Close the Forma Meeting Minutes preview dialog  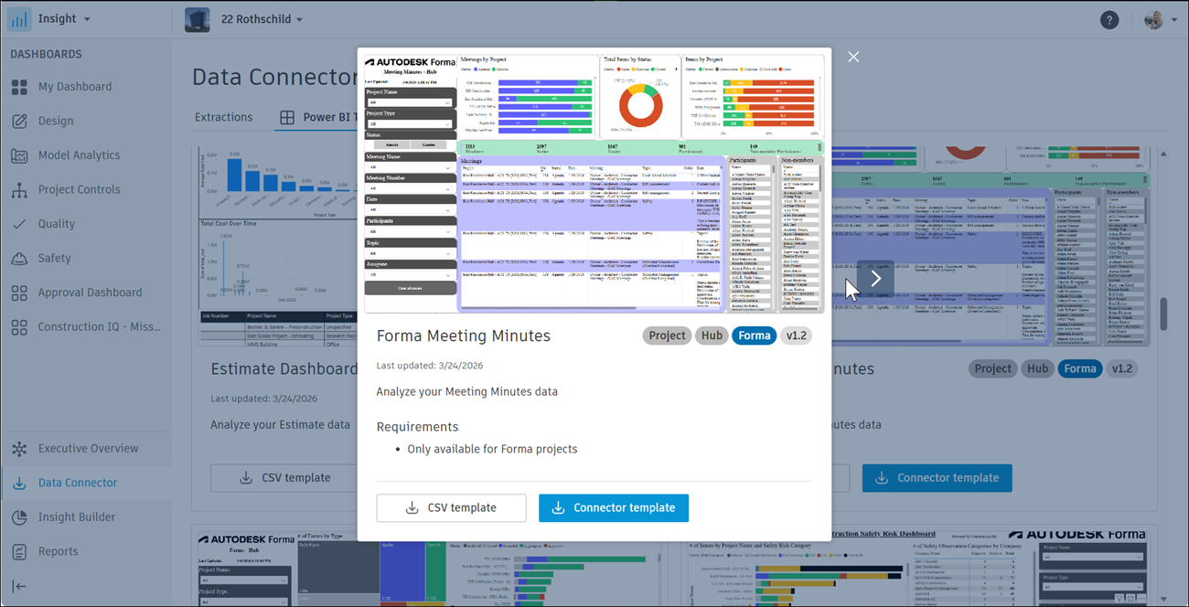pyautogui.click(x=853, y=57)
